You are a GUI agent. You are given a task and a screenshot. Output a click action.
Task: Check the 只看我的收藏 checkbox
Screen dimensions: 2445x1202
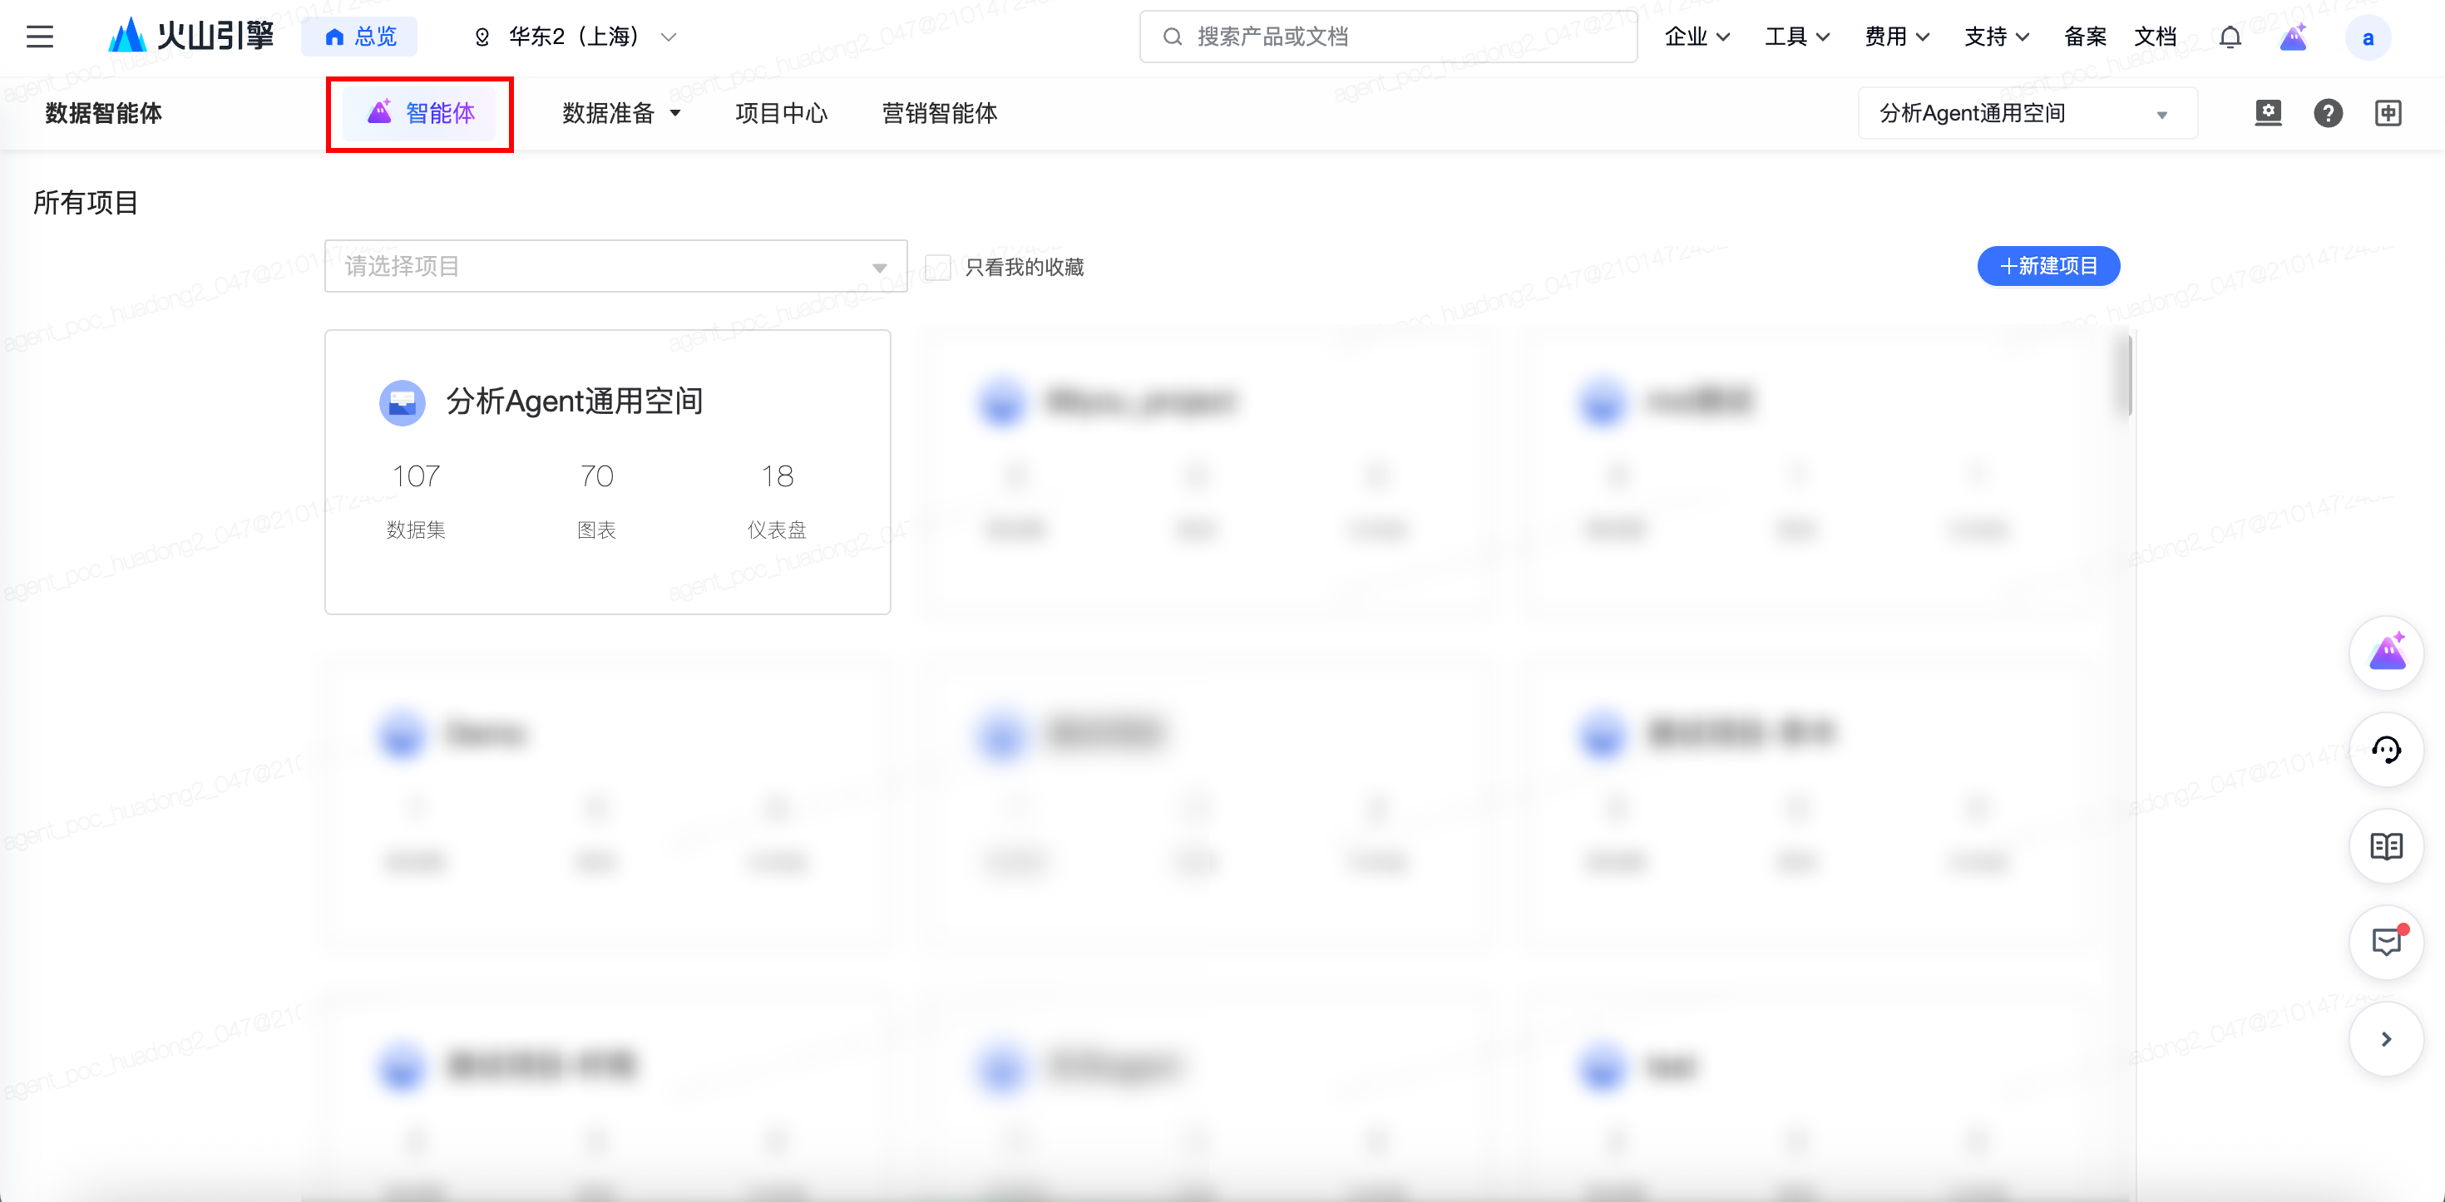938,268
